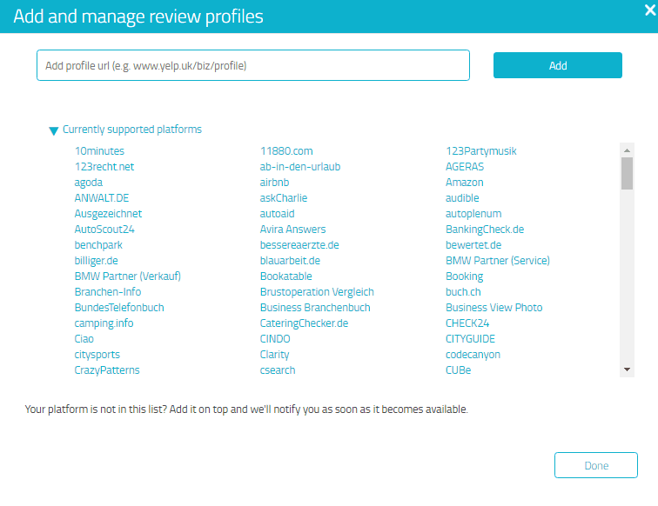Select the autoaid platform
658x506 pixels.
tap(278, 214)
